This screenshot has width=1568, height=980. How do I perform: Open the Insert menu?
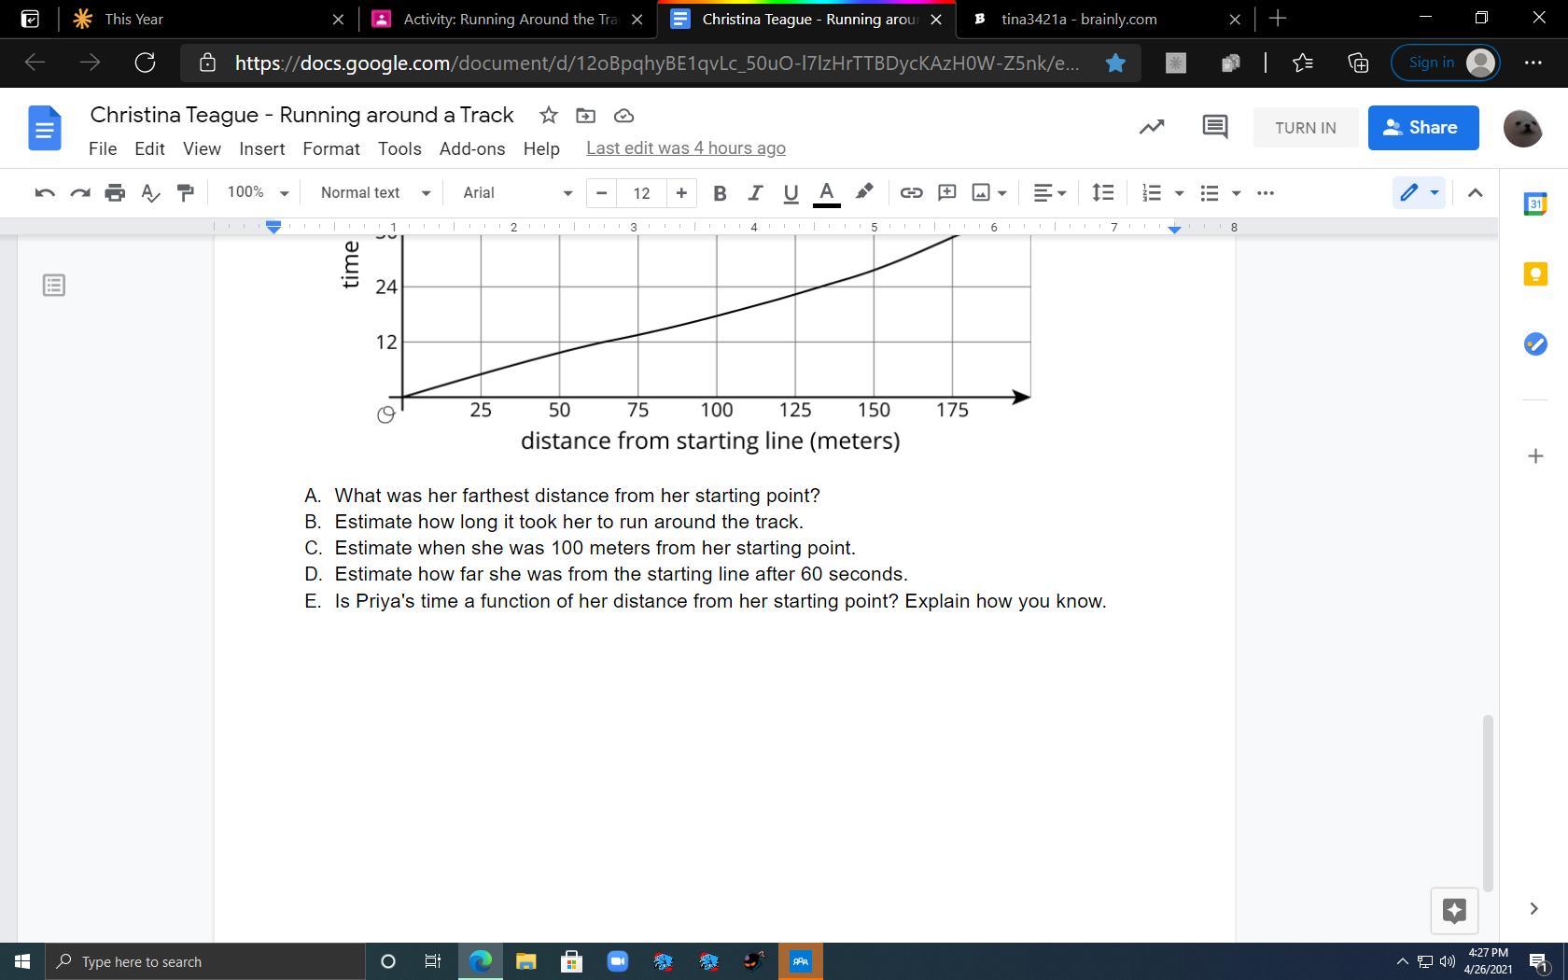[262, 148]
